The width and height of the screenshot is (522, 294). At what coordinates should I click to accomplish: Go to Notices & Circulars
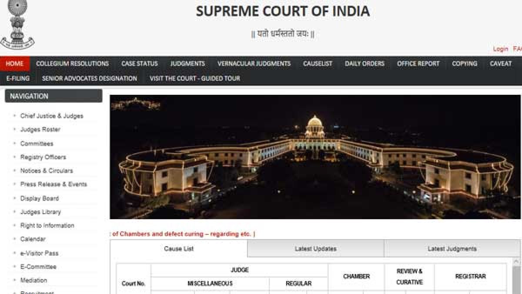pyautogui.click(x=47, y=171)
